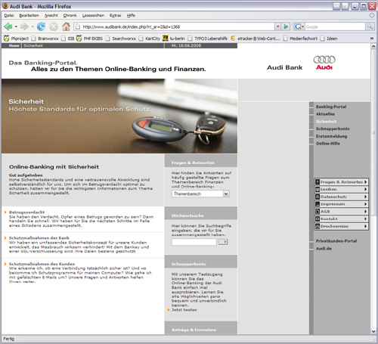Click the stop loading icon
Image resolution: width=378 pixels, height=344 pixels.
coord(54,26)
